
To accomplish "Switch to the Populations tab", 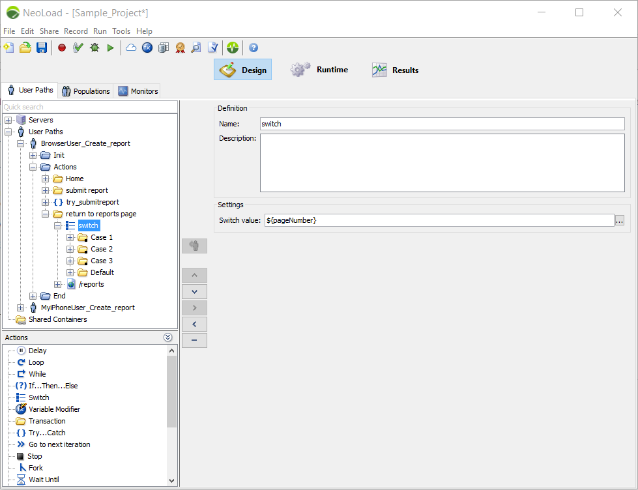I will [x=85, y=91].
